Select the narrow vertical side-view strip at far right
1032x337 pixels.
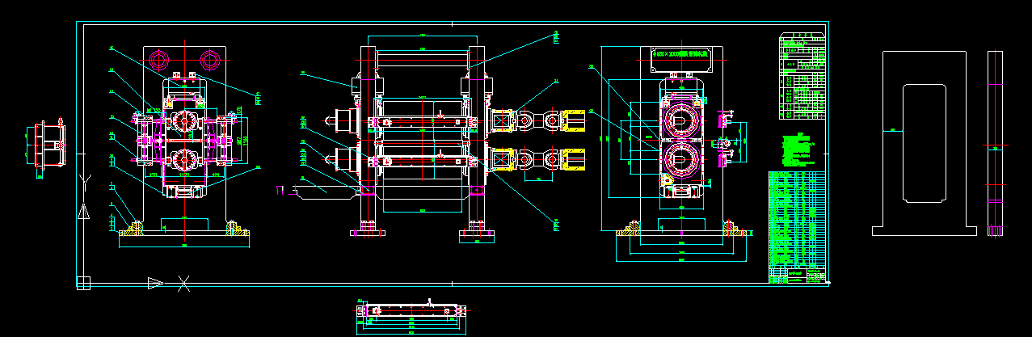(995, 143)
